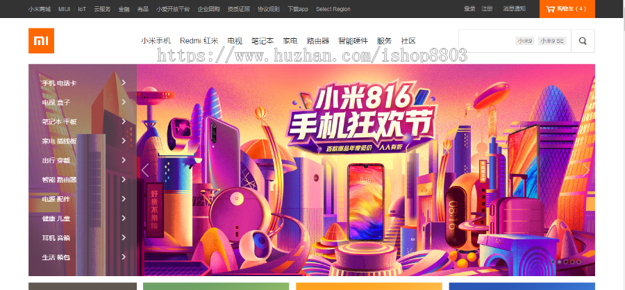This screenshot has height=290, width=625.
Task: Go to previous banner slide arrow
Action: (145, 170)
